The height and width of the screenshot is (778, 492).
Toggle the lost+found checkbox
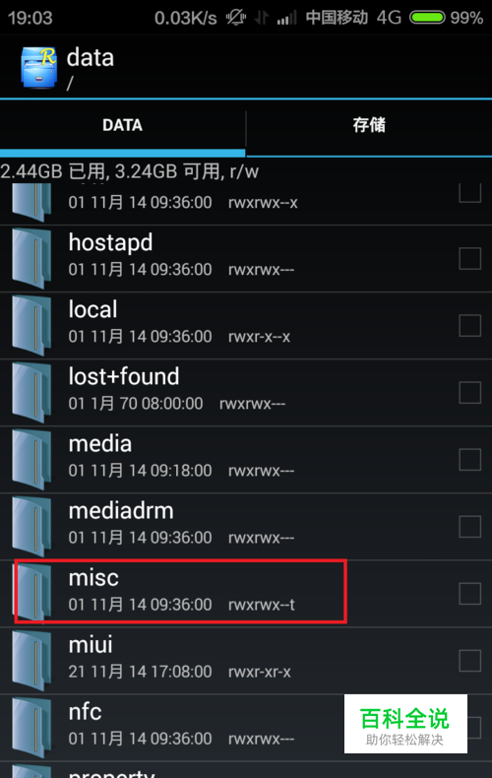pyautogui.click(x=469, y=393)
